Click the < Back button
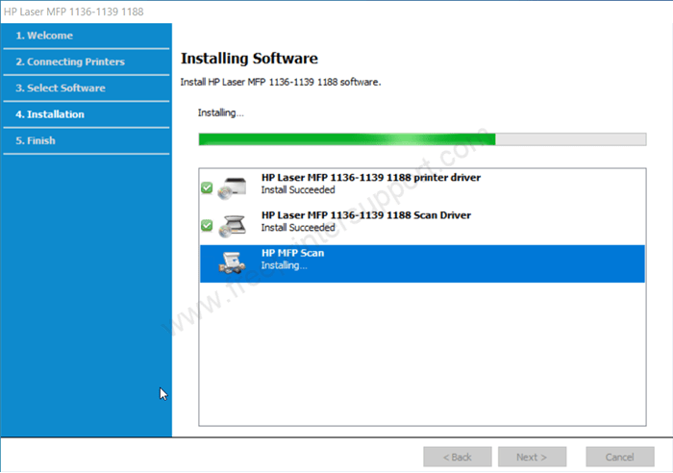 point(458,457)
